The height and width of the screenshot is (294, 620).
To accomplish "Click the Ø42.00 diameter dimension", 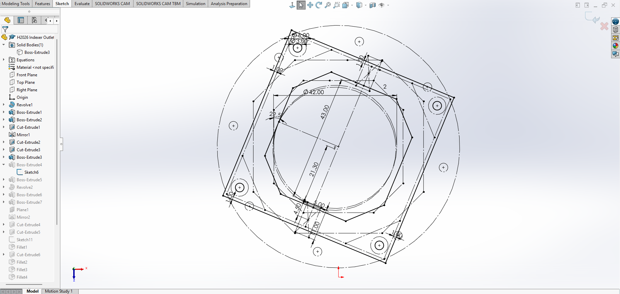I will (x=314, y=92).
